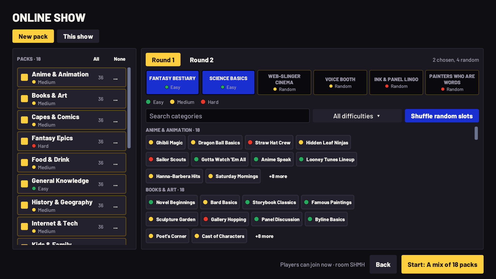
Task: Select the Ink & Panel Lingo slot
Action: coord(396,83)
